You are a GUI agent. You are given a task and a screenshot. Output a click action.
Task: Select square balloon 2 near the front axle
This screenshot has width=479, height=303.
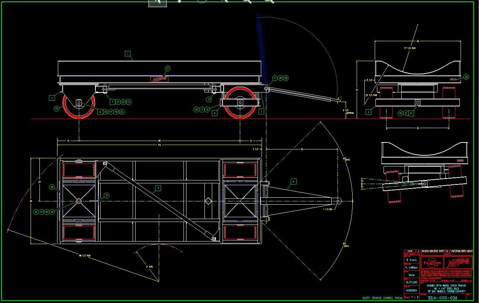[261, 112]
